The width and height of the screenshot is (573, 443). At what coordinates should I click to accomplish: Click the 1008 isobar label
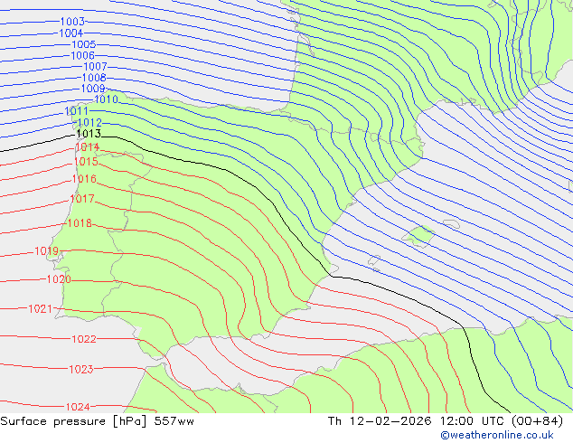(x=94, y=78)
